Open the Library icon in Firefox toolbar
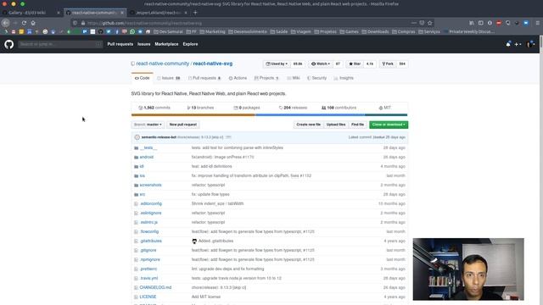Screen dimensions: 543x305 pos(472,23)
